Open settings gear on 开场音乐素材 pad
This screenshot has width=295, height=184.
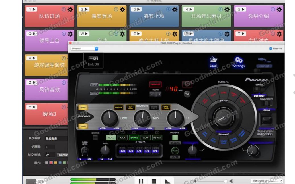pyautogui.click(x=227, y=9)
